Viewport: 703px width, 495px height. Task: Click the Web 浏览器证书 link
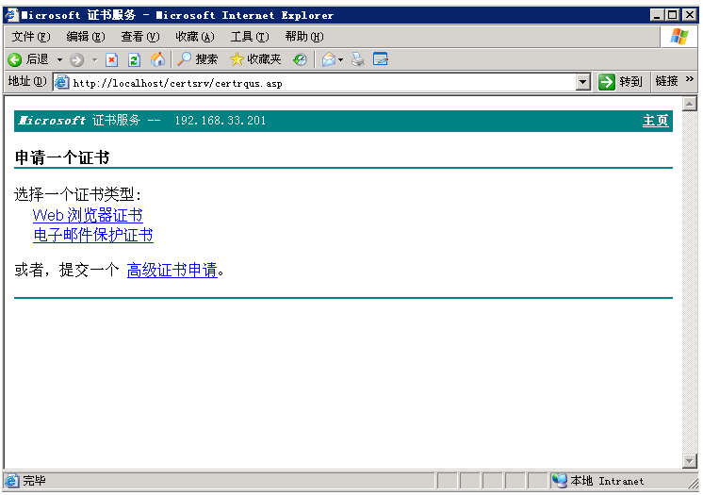point(88,216)
